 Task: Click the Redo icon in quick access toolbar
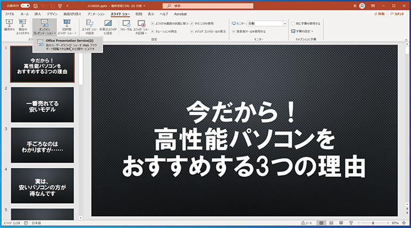pyautogui.click(x=52, y=6)
